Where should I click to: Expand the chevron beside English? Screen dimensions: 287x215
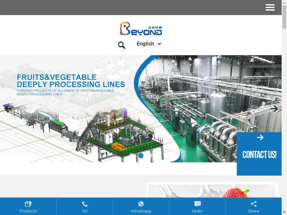click(x=160, y=44)
